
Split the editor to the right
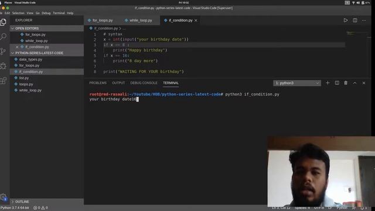(355, 21)
